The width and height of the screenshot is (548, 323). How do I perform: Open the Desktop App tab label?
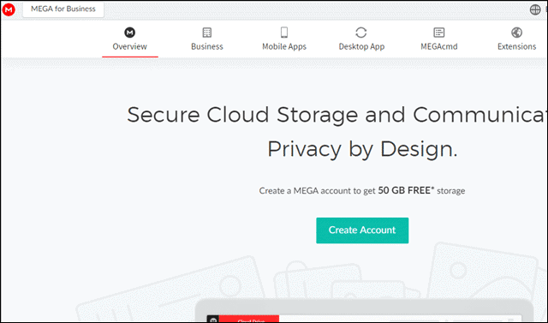click(361, 46)
